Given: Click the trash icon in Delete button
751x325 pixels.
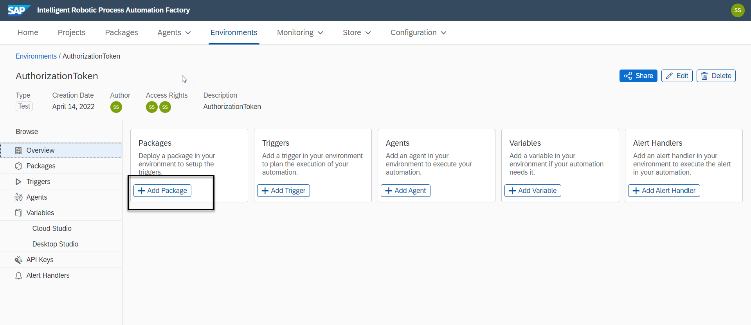Looking at the screenshot, I should click(704, 76).
